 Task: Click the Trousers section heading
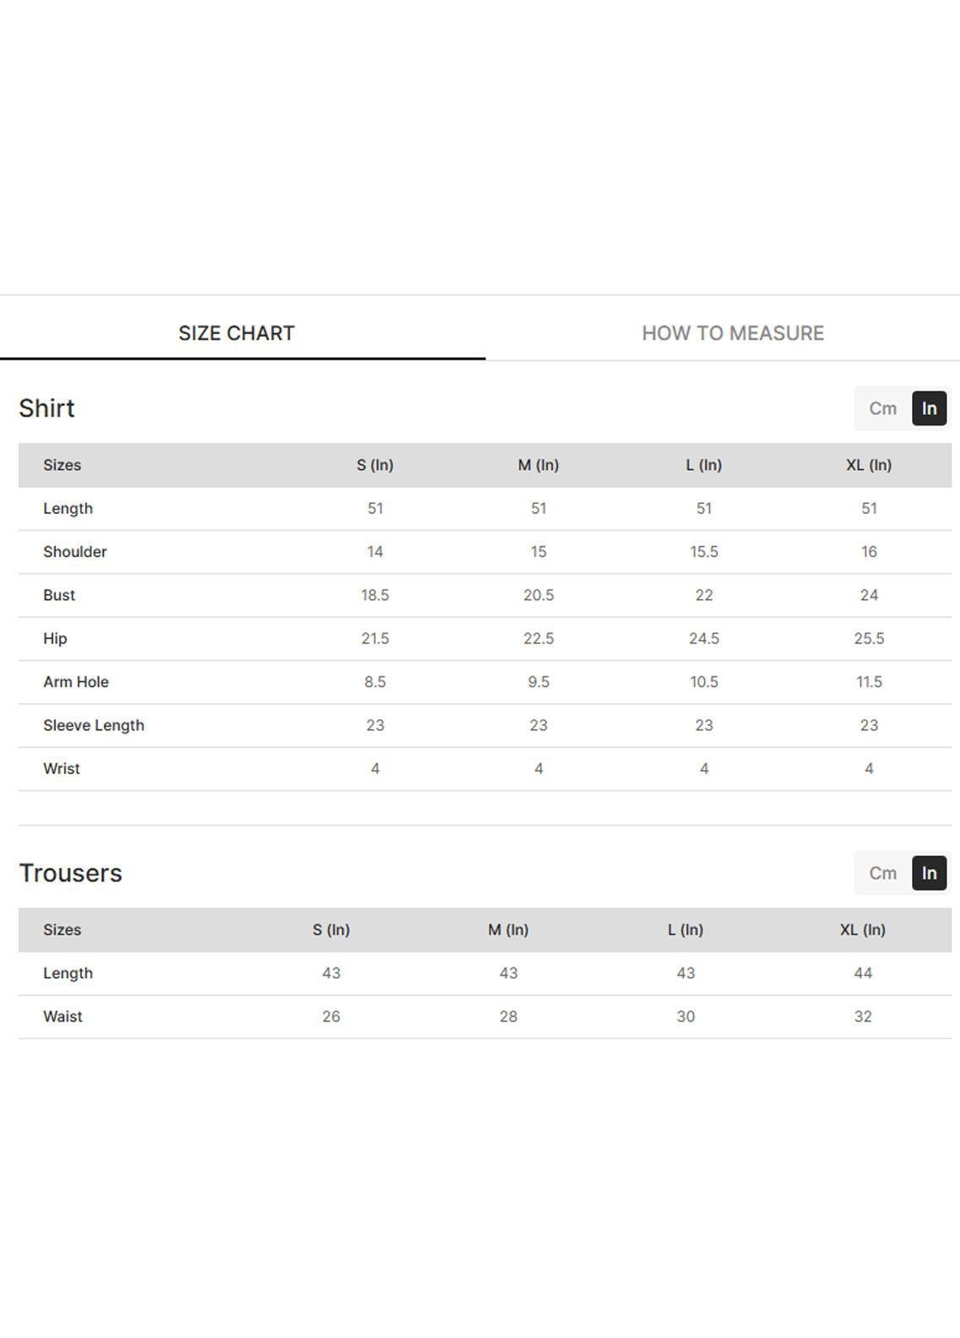tap(71, 873)
